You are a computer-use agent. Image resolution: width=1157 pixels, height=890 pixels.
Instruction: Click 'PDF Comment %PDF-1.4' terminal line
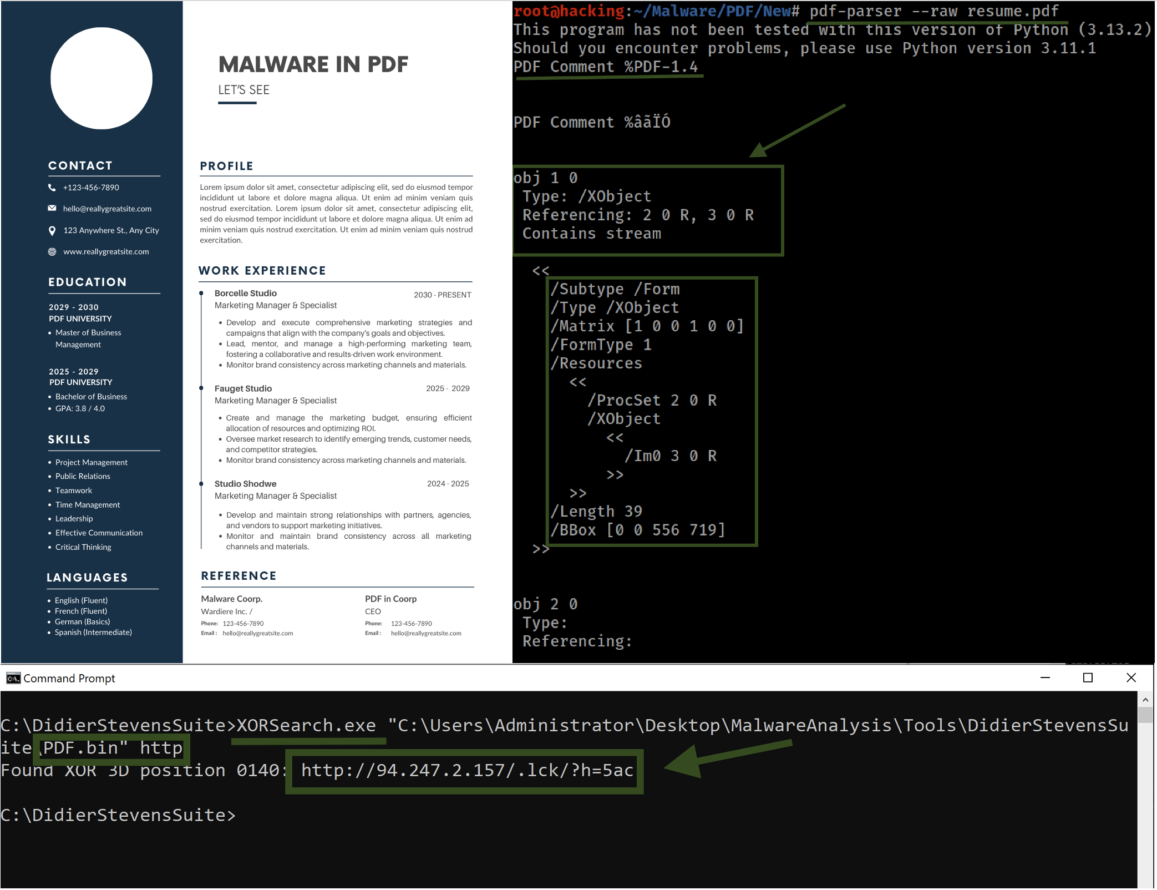(606, 67)
